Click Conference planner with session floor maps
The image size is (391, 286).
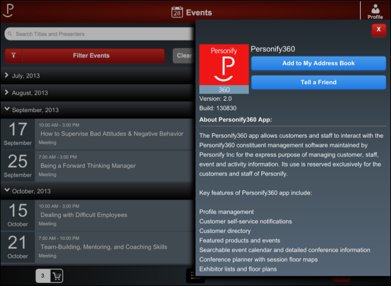click(x=258, y=259)
